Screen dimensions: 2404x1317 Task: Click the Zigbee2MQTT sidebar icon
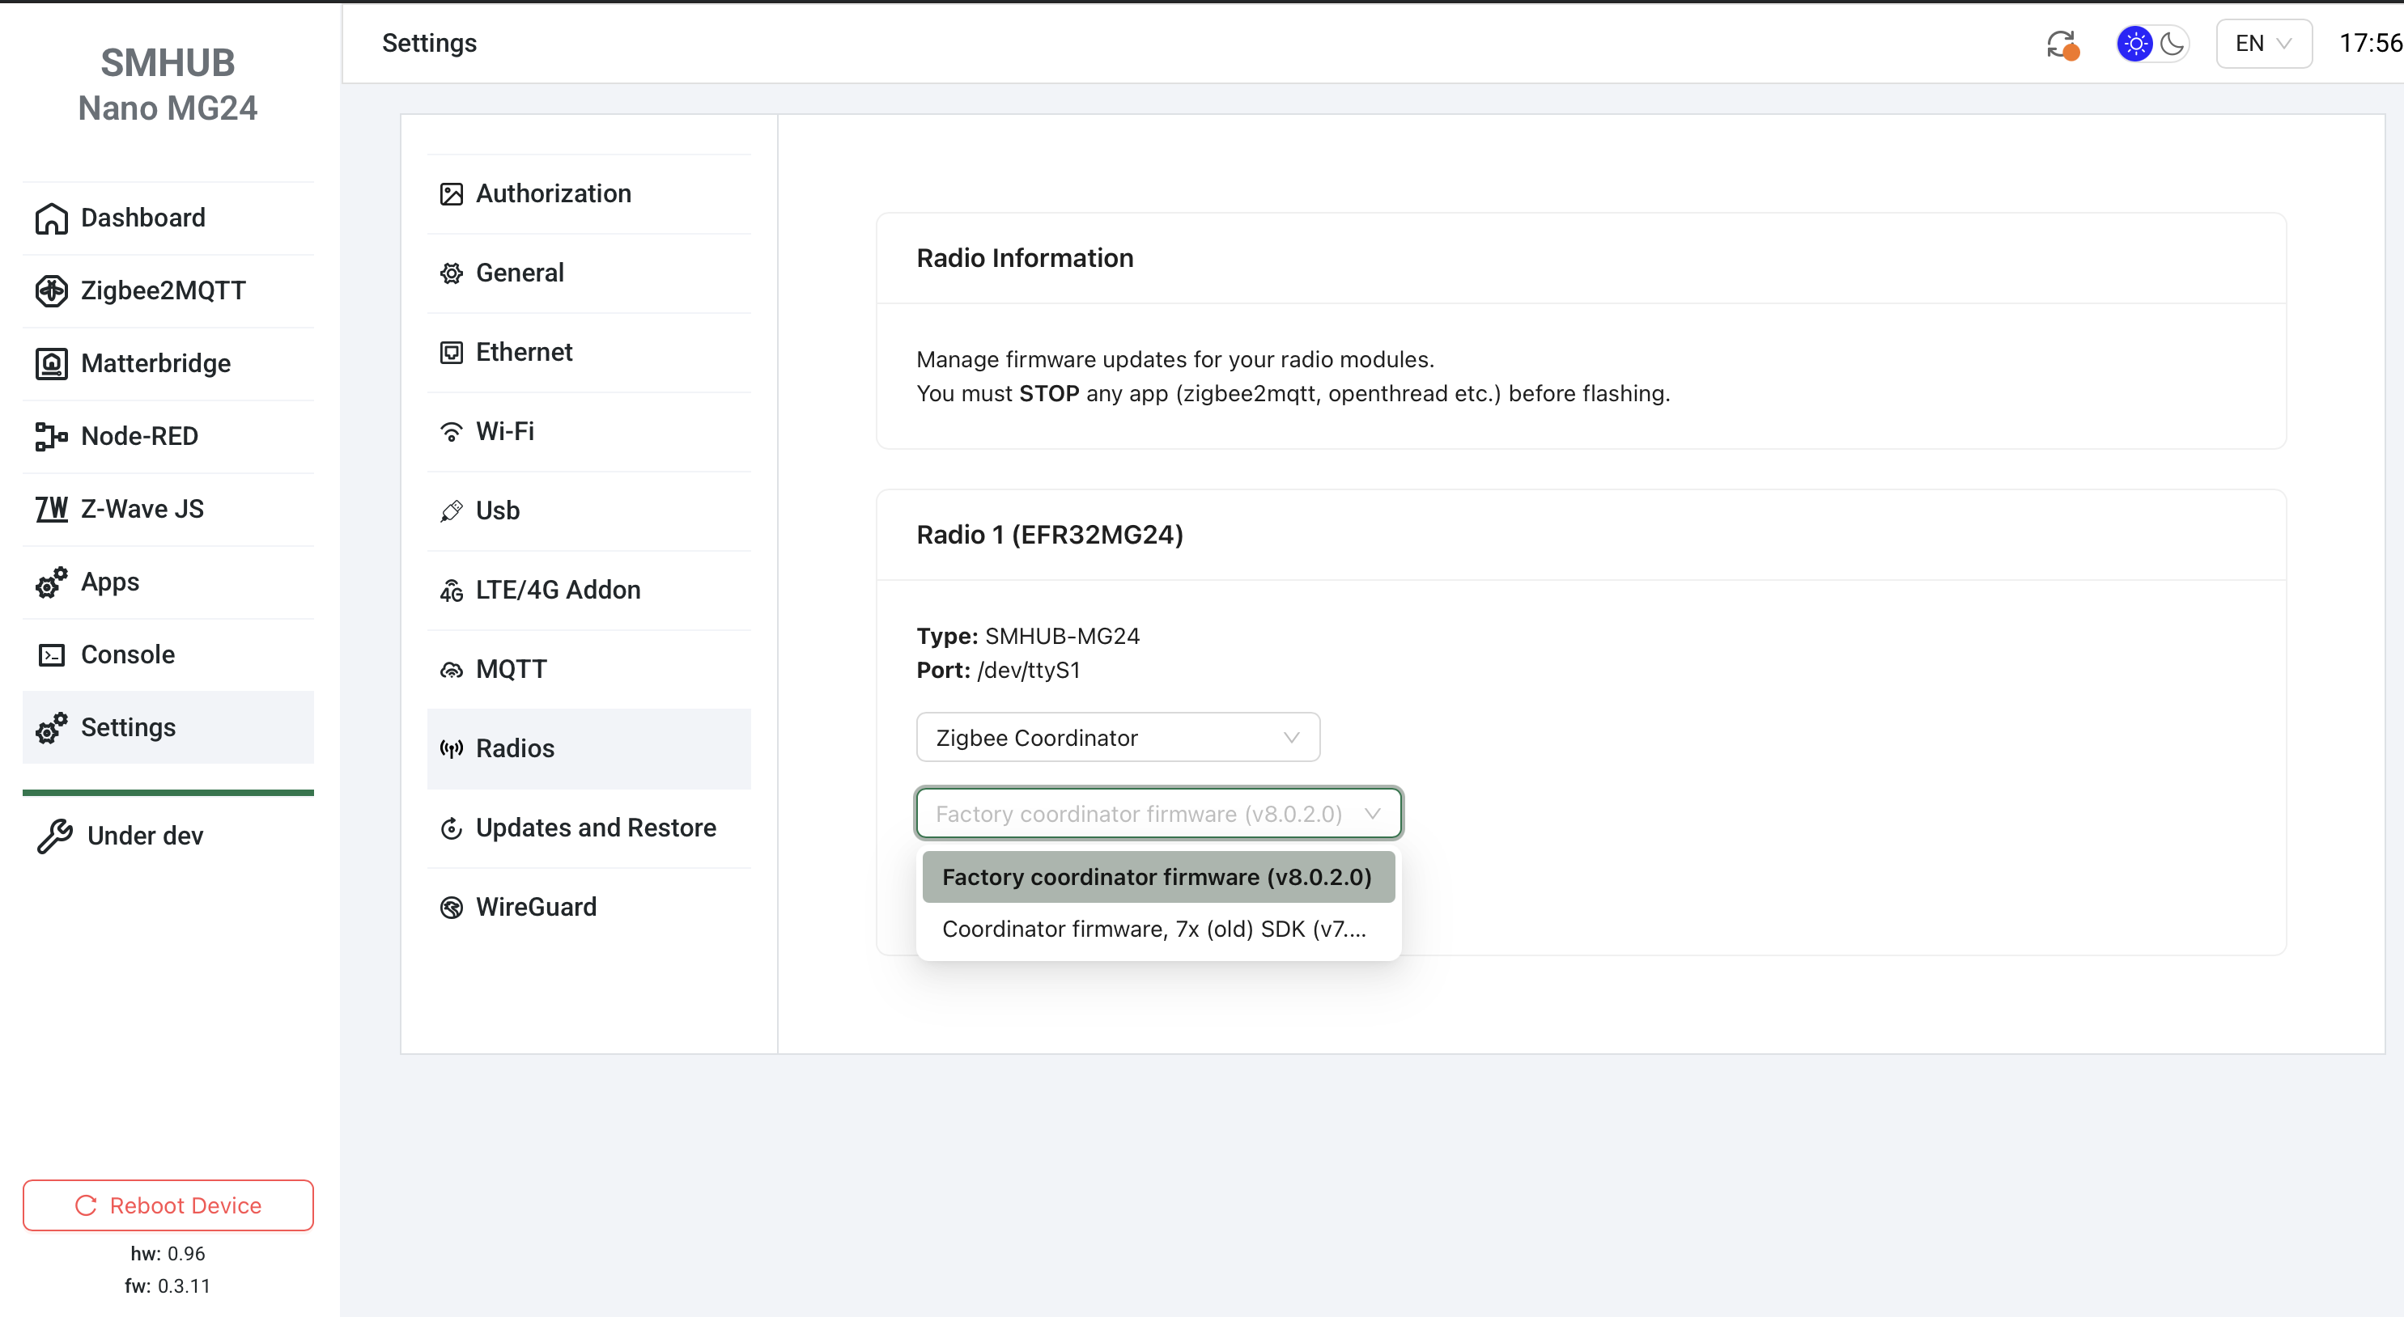coord(51,291)
